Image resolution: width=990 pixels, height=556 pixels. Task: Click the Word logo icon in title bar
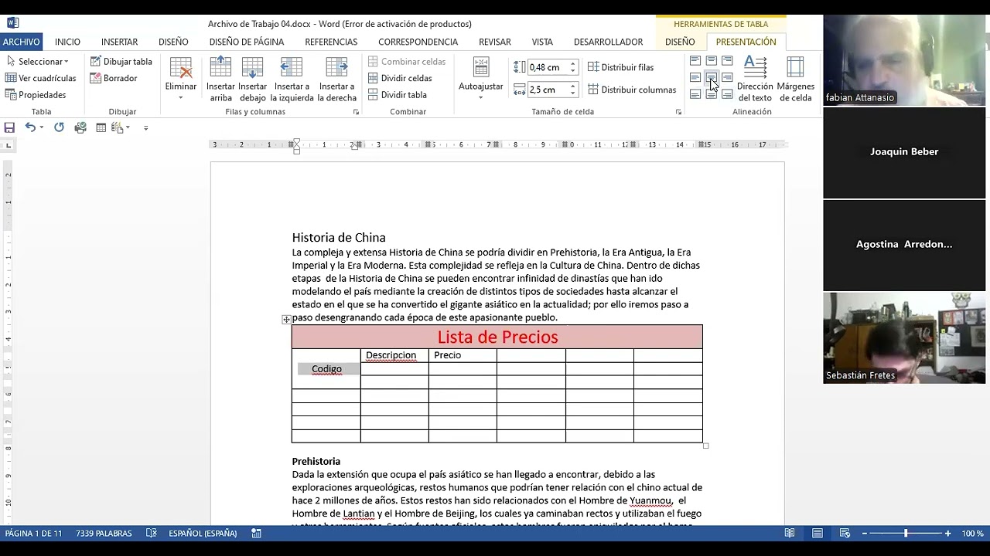[x=12, y=23]
